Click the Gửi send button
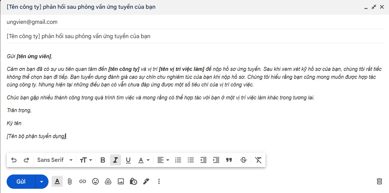The image size is (389, 193). (21, 182)
